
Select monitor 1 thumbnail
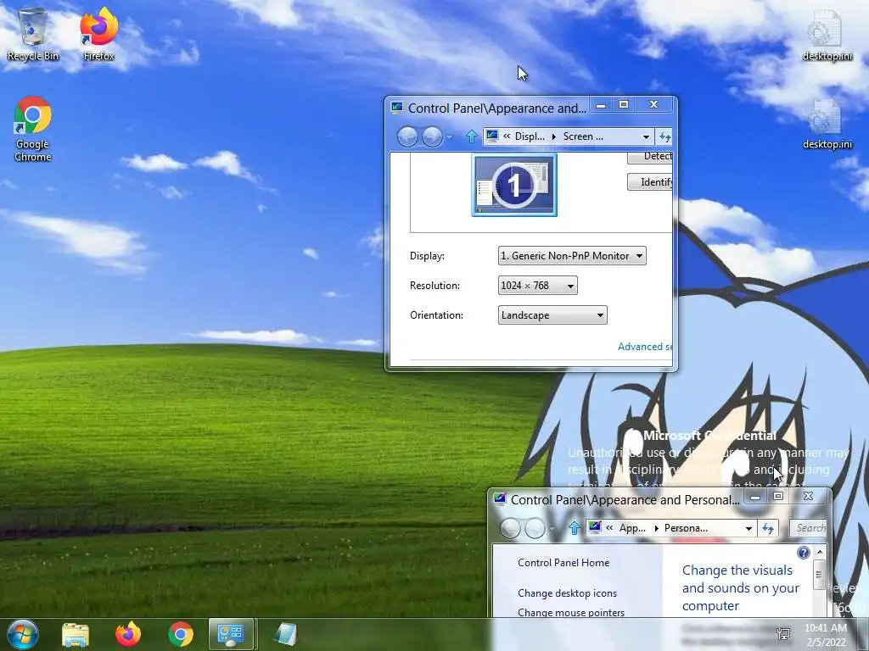click(514, 185)
